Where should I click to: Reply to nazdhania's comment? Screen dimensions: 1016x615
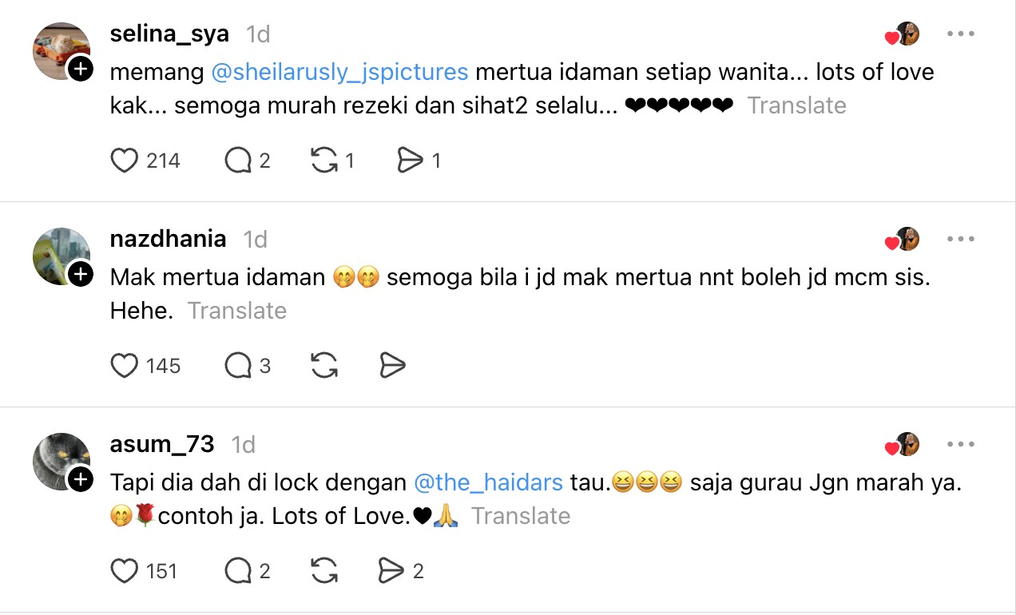238,366
